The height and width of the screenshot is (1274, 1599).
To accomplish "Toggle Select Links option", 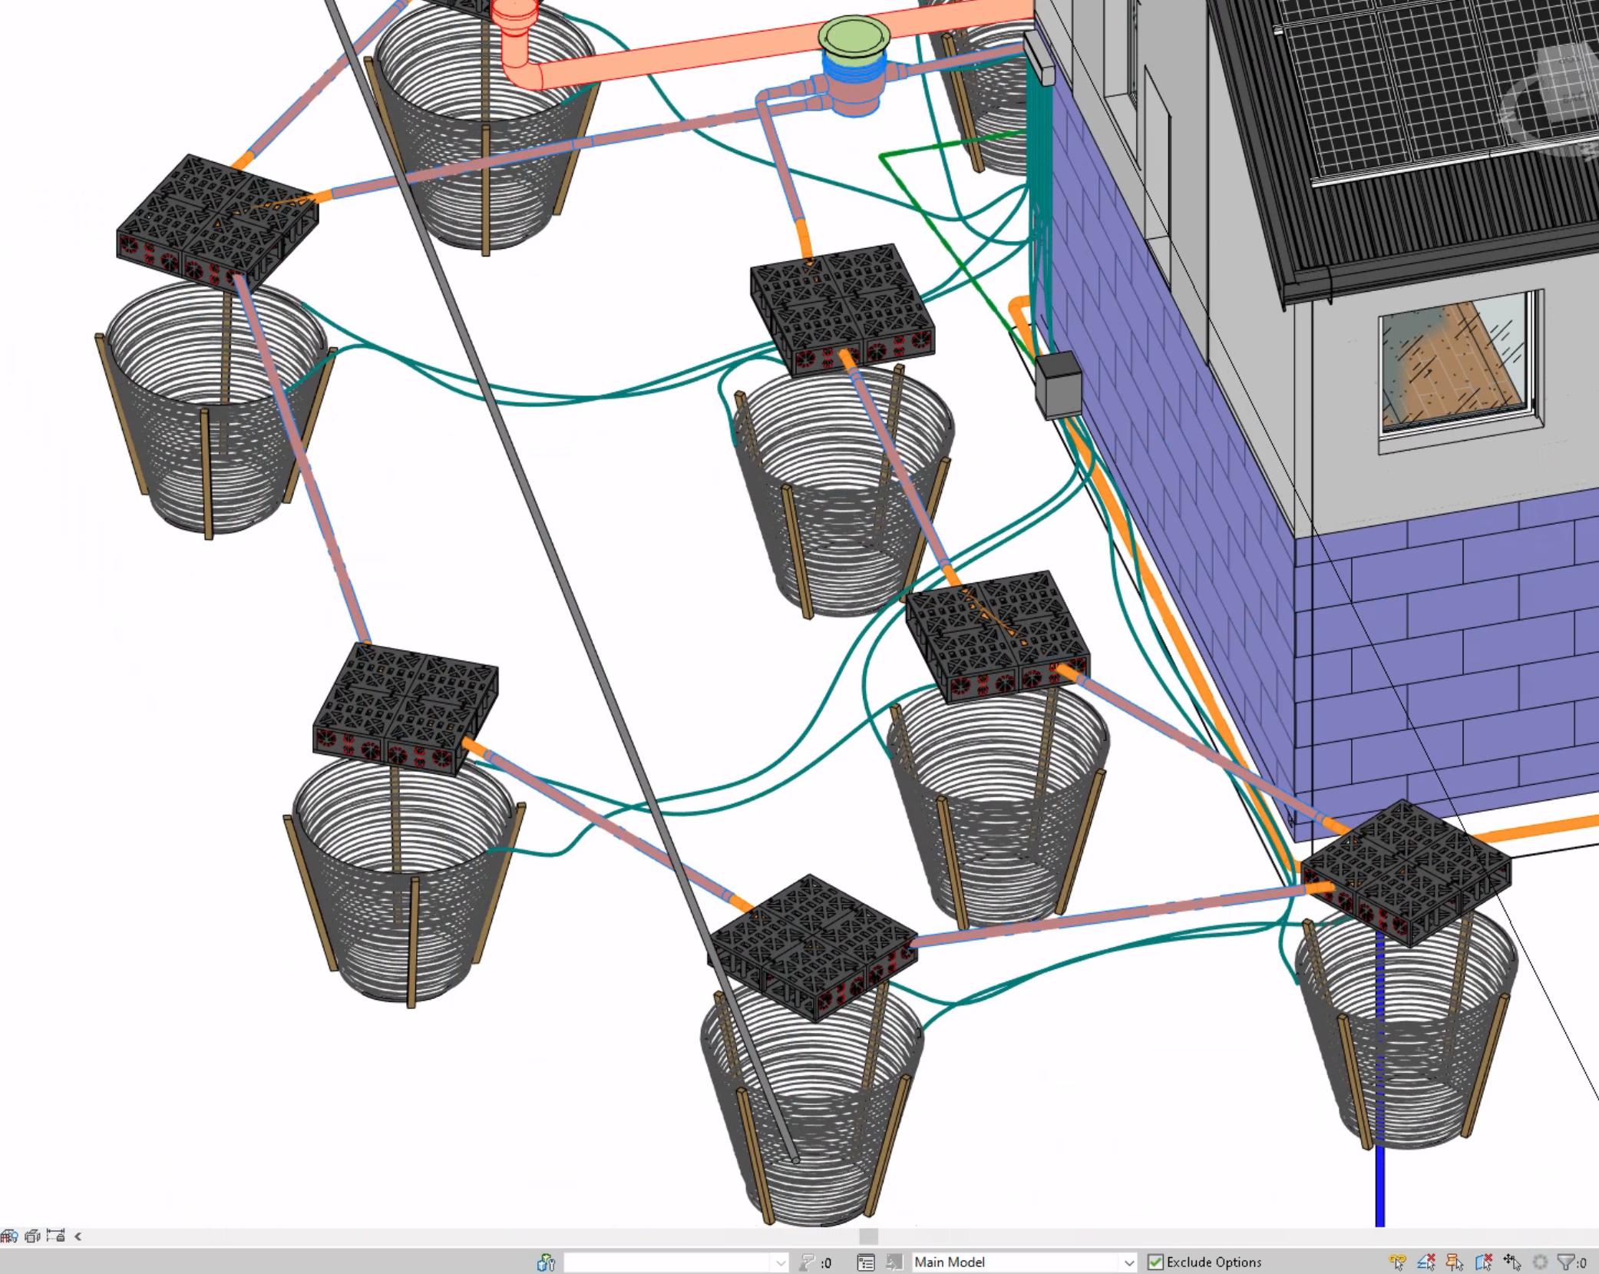I will 1397,1262.
